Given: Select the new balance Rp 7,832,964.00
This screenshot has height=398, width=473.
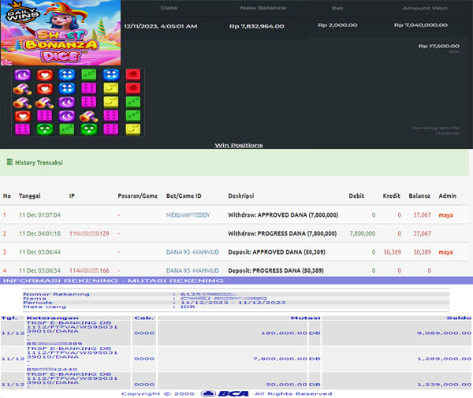Looking at the screenshot, I should click(257, 26).
